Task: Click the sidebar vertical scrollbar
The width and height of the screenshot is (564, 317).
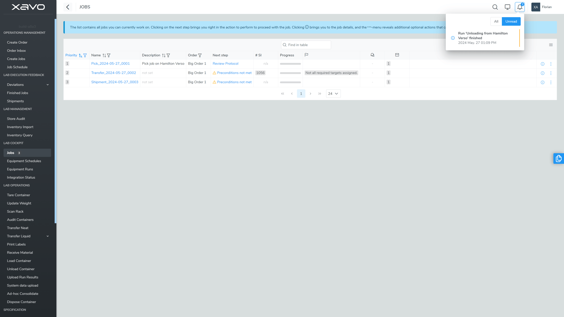Action: point(56,121)
